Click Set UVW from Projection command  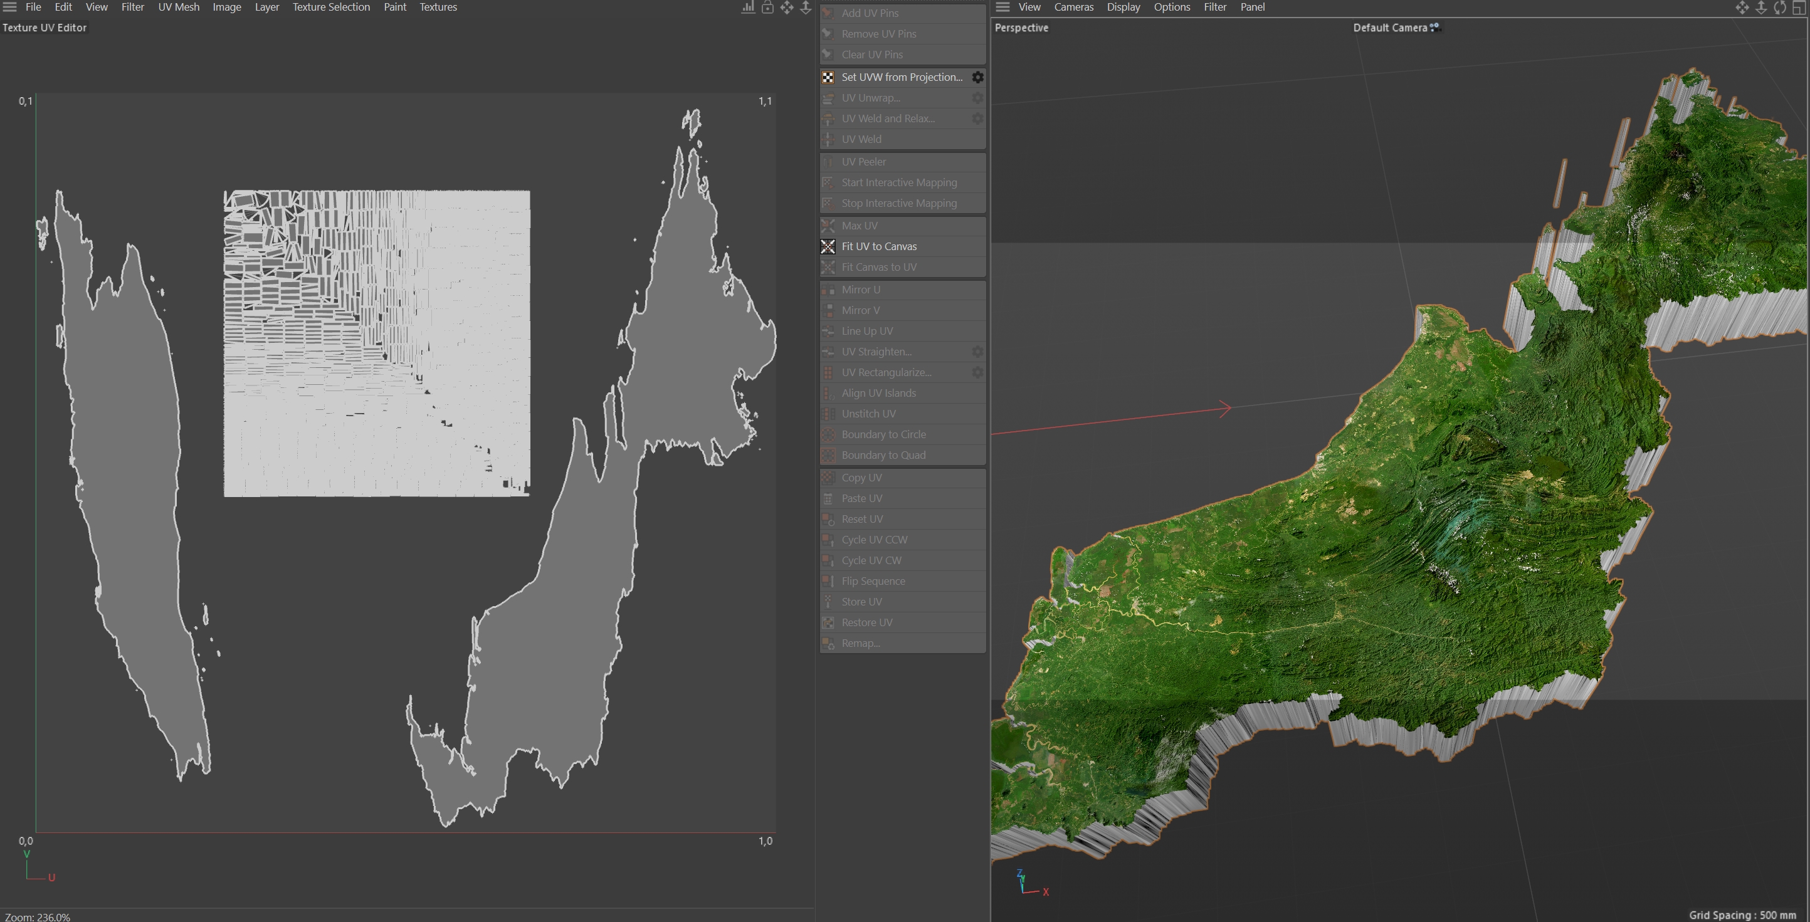[x=902, y=77]
